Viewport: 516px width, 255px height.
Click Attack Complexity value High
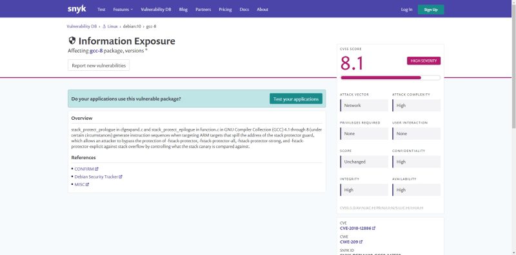pos(416,106)
